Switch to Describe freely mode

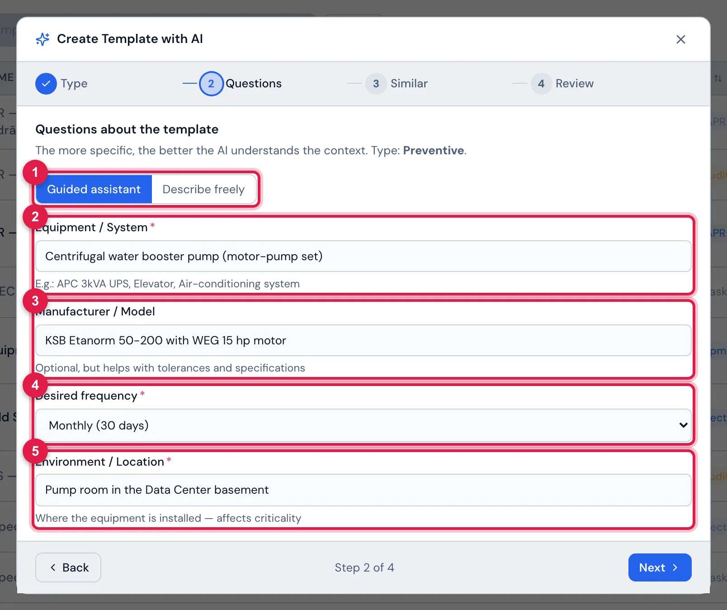pyautogui.click(x=204, y=189)
